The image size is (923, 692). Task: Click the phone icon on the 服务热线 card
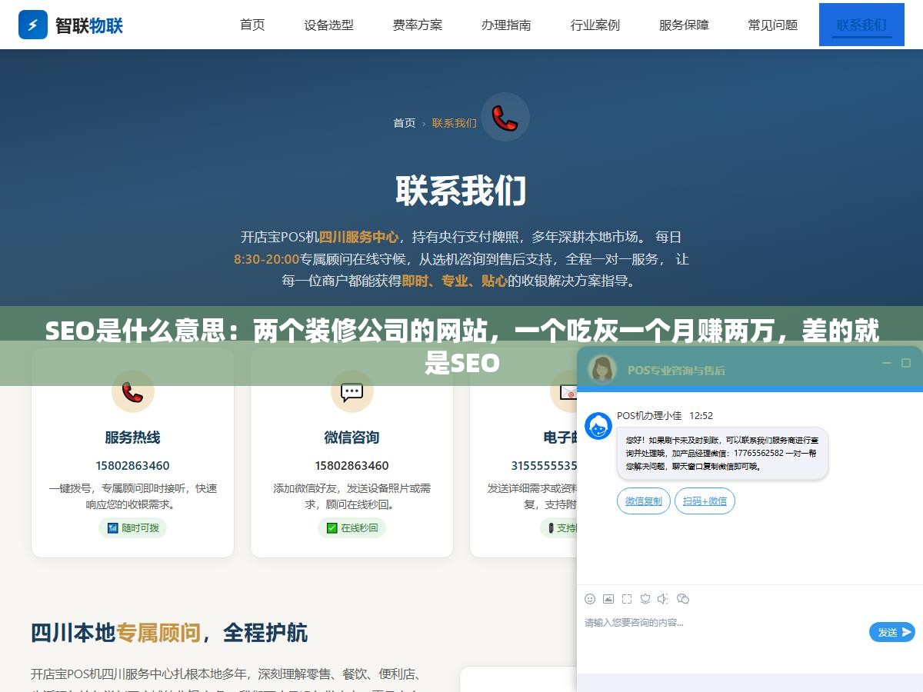pyautogui.click(x=132, y=391)
